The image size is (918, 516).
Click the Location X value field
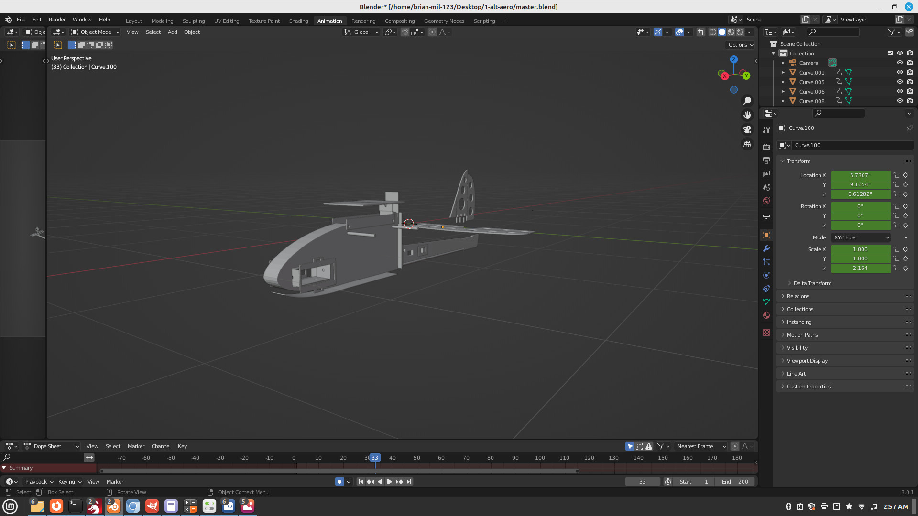[861, 175]
